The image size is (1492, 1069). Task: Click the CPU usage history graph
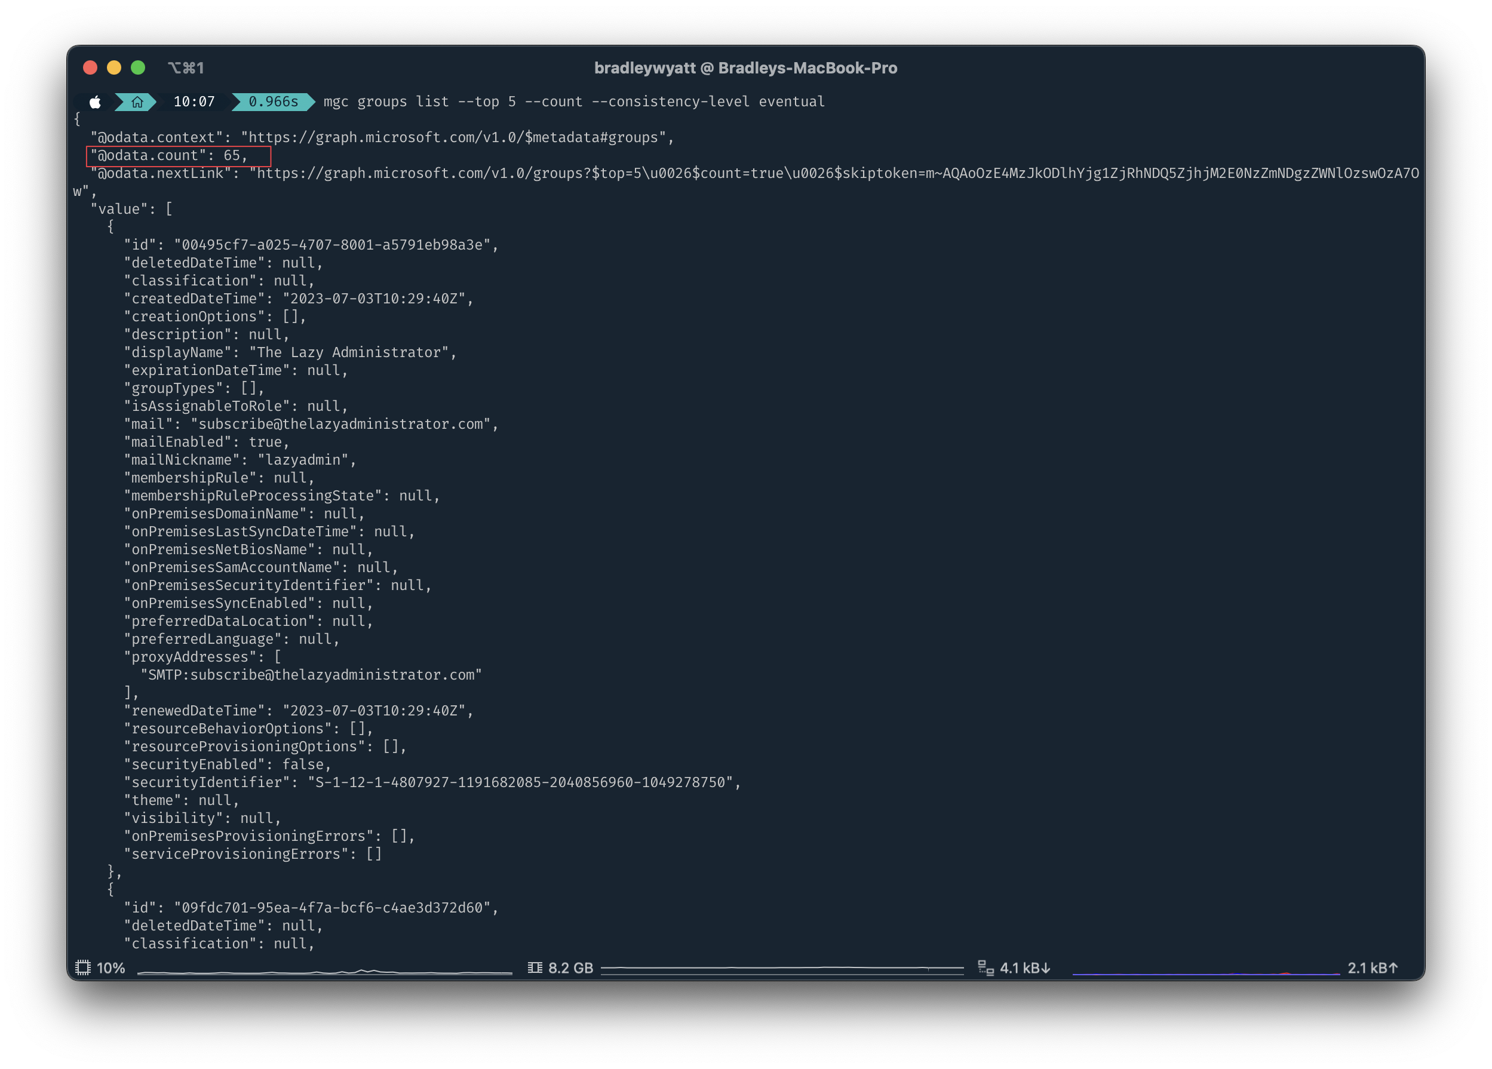[325, 971]
